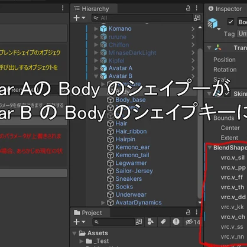Toggle the GameObject active checkbox in Inspector
This screenshot has height=247, width=247.
point(230,22)
